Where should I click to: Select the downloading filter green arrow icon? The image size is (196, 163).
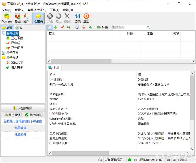coord(56,27)
